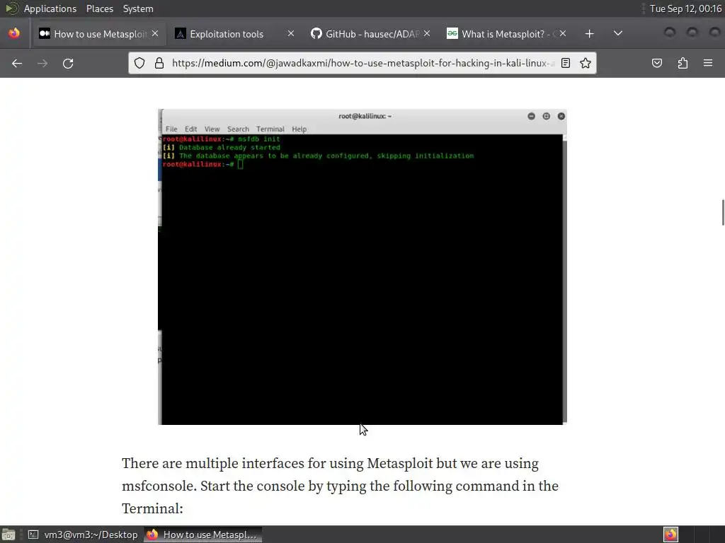Close the How to use Metasploit tab
Viewport: 725px width, 543px height.
pyautogui.click(x=155, y=33)
